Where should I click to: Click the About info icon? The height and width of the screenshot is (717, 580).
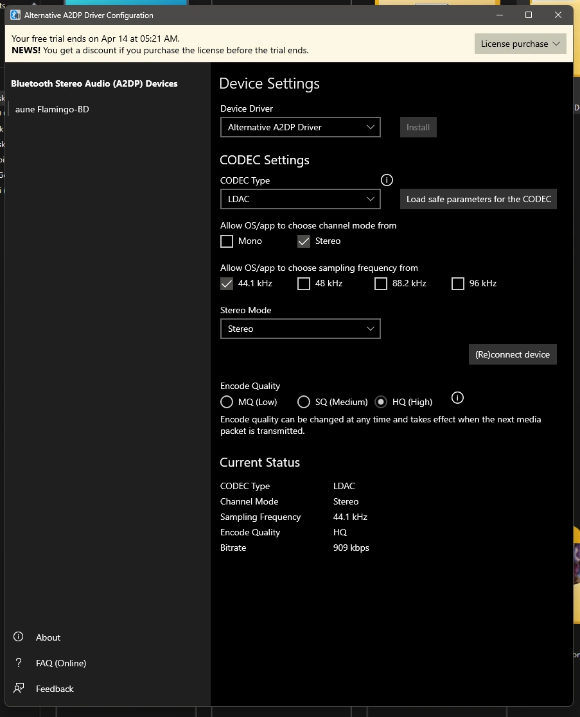point(18,637)
